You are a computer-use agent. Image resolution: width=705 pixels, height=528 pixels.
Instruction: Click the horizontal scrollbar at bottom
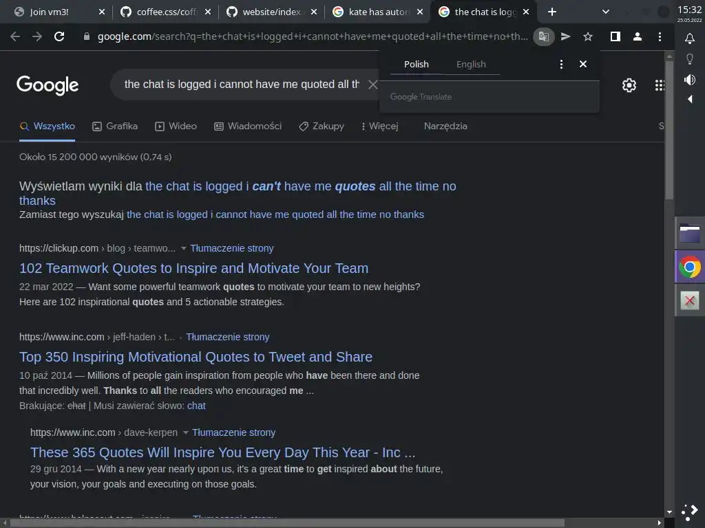pos(287,523)
